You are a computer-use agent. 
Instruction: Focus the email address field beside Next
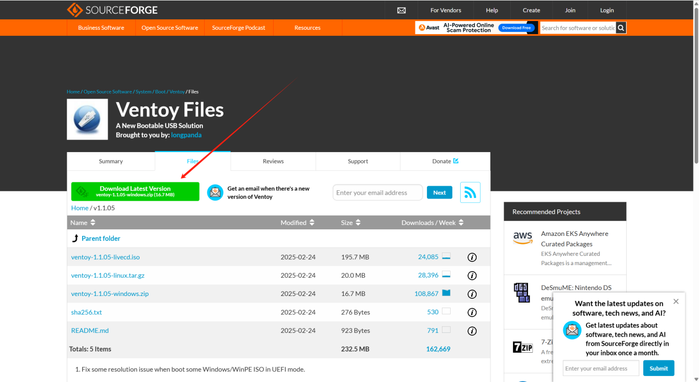[x=377, y=193]
